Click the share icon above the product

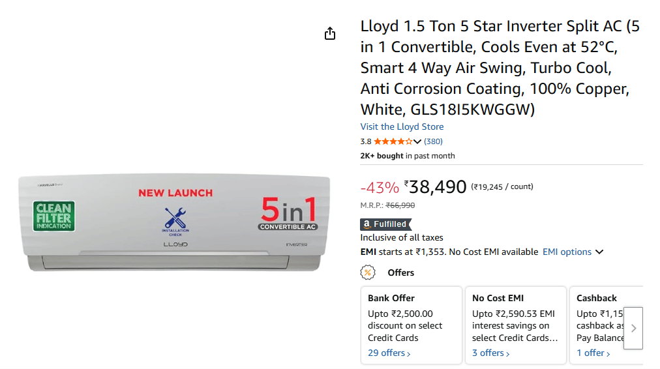[x=330, y=33]
